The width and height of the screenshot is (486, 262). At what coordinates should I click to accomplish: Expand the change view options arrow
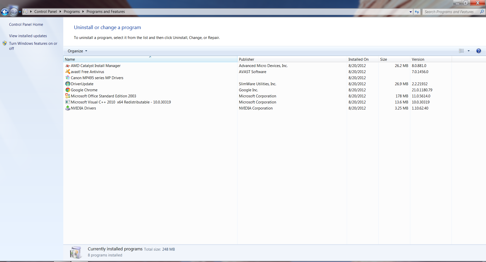pos(469,51)
